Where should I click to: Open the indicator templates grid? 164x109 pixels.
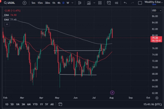[100, 3]
